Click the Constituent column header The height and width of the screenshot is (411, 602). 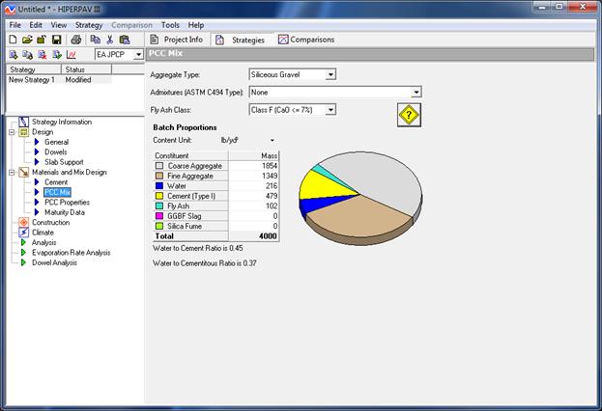(190, 155)
